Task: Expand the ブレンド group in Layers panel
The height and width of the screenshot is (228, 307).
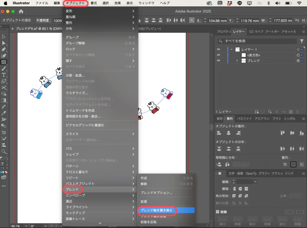Action: pos(237,61)
